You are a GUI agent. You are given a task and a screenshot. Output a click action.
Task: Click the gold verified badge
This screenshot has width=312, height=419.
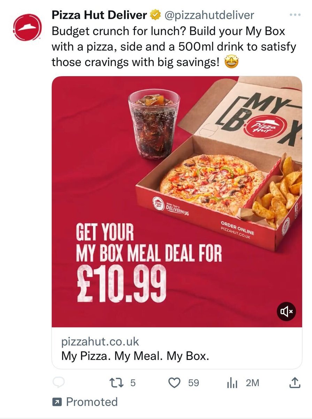click(x=154, y=15)
